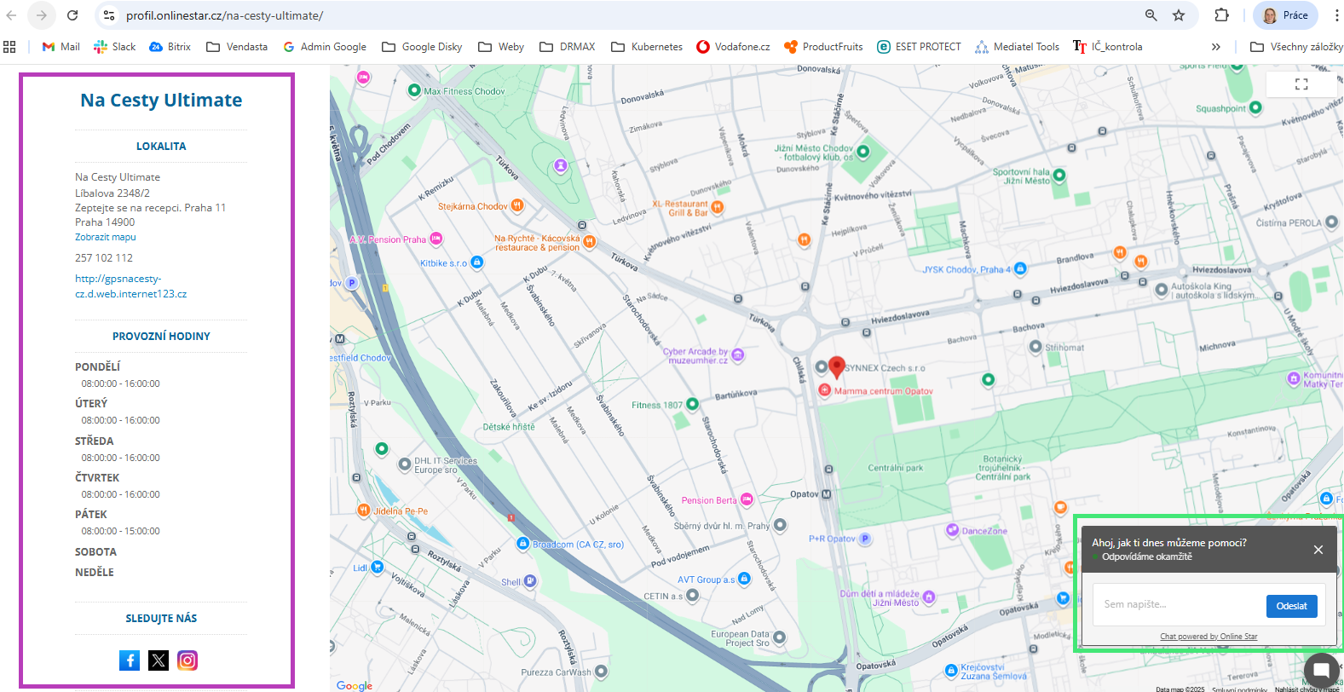Open the Všechny záložky folder
The image size is (1344, 692).
click(x=1296, y=47)
